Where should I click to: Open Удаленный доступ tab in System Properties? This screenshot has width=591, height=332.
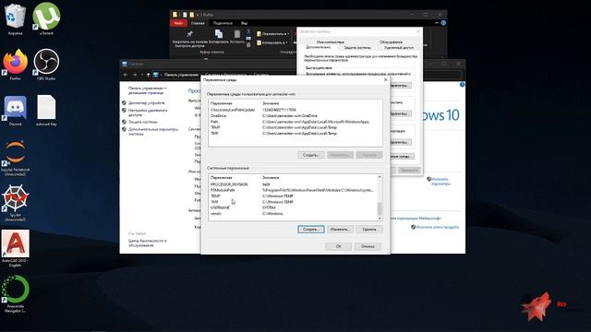pyautogui.click(x=398, y=48)
